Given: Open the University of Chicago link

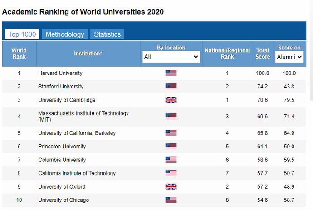Looking at the screenshot, I should [x=64, y=200].
